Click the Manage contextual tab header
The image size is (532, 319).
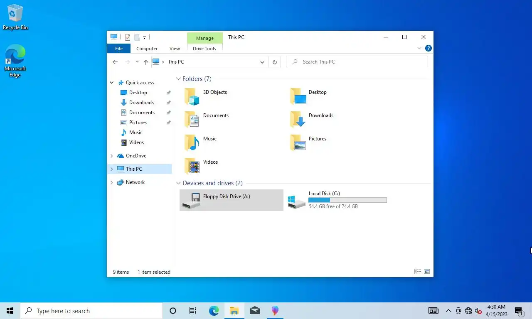pos(204,38)
